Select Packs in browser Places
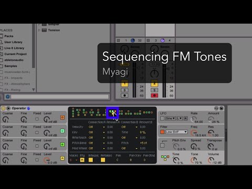 9,36
